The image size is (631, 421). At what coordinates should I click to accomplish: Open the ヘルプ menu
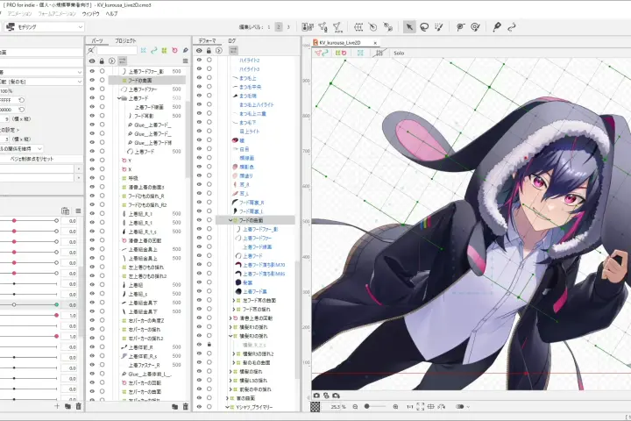click(111, 14)
